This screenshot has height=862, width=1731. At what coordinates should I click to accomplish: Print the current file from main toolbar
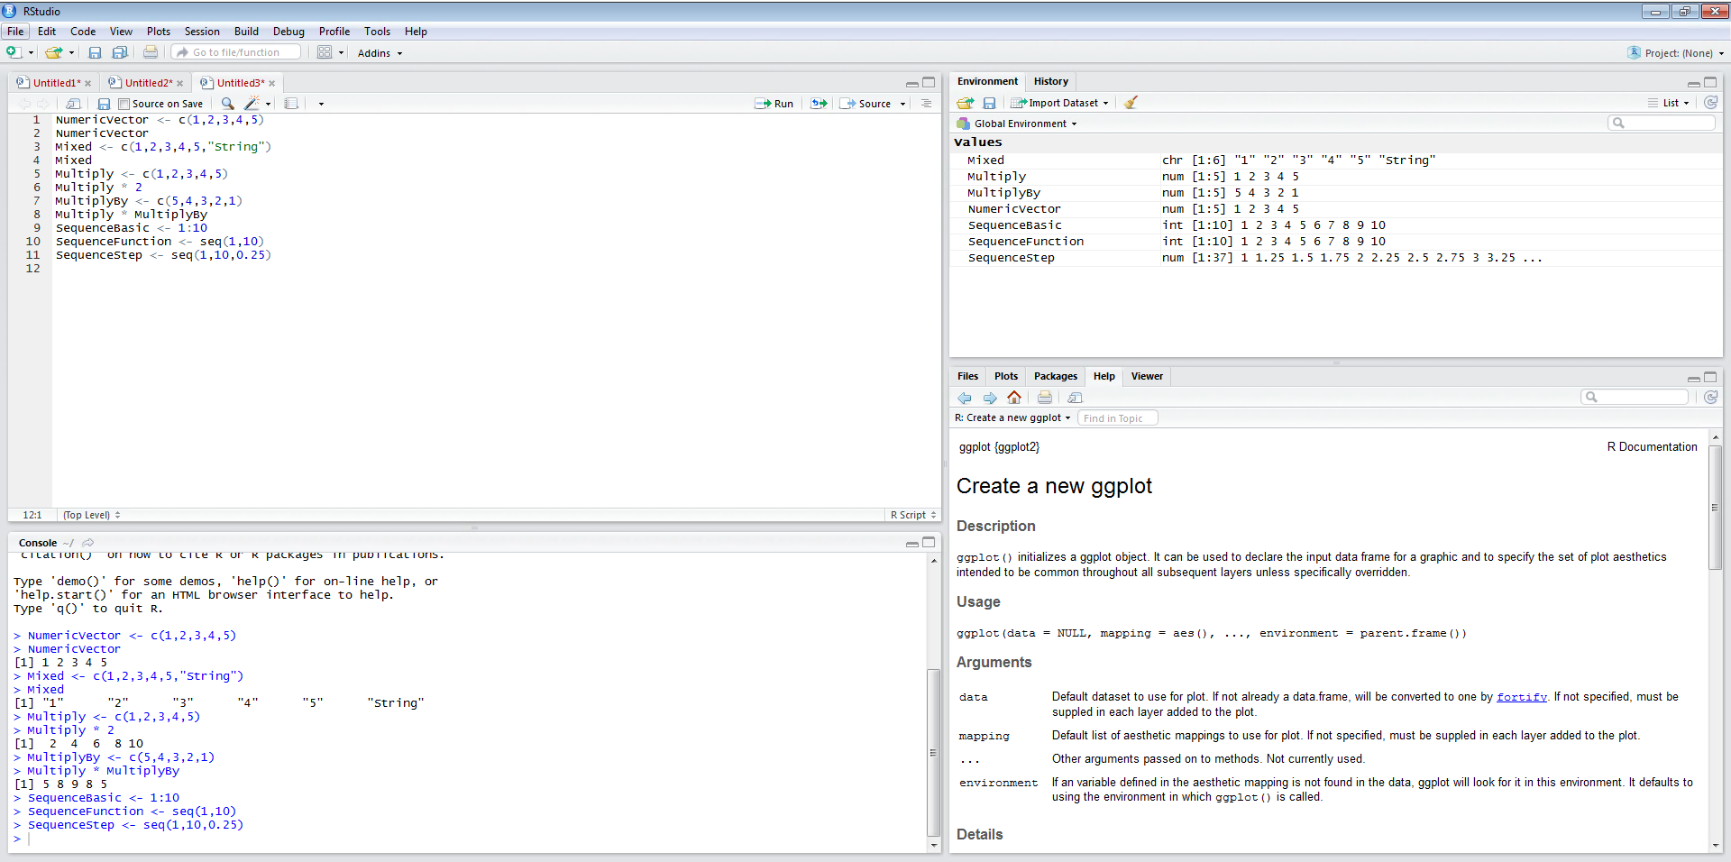(151, 52)
